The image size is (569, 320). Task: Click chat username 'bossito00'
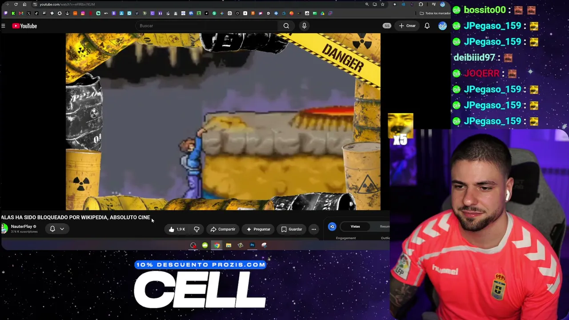(485, 10)
